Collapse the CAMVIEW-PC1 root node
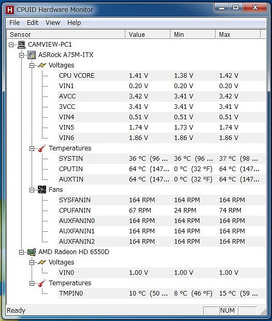This screenshot has height=321, width=272. tap(11, 45)
